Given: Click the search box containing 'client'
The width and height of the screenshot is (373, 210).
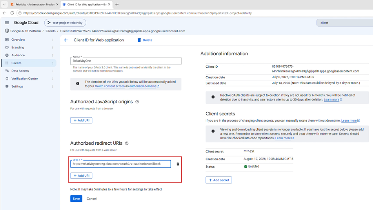Looking at the screenshot, I should click(344, 23).
